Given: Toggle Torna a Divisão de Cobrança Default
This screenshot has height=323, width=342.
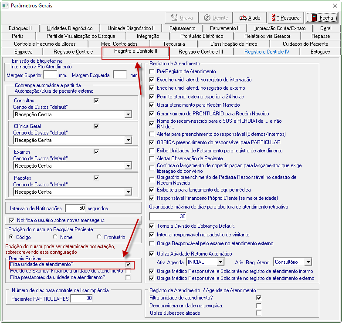Looking at the screenshot, I should pyautogui.click(x=152, y=226).
